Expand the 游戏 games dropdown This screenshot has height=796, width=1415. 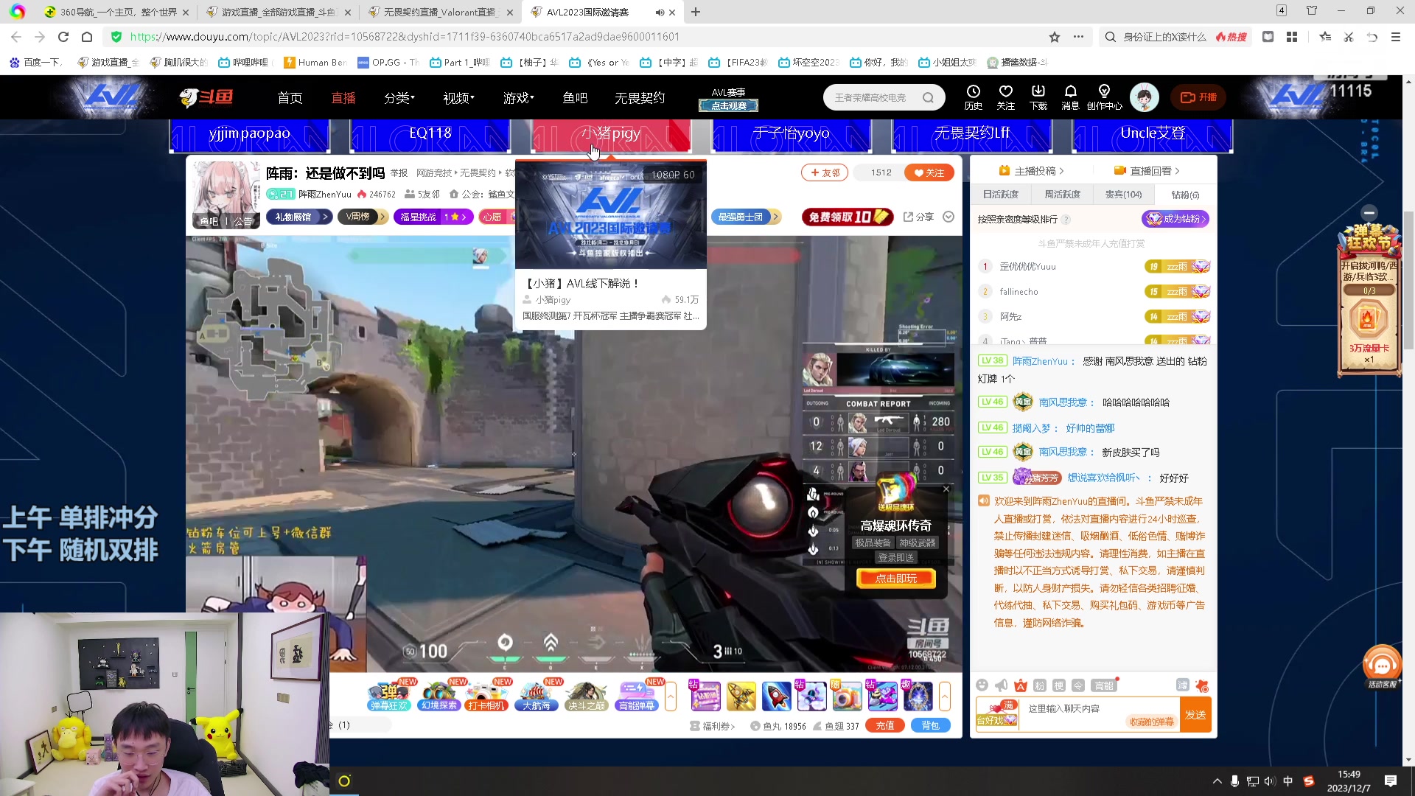click(x=519, y=98)
